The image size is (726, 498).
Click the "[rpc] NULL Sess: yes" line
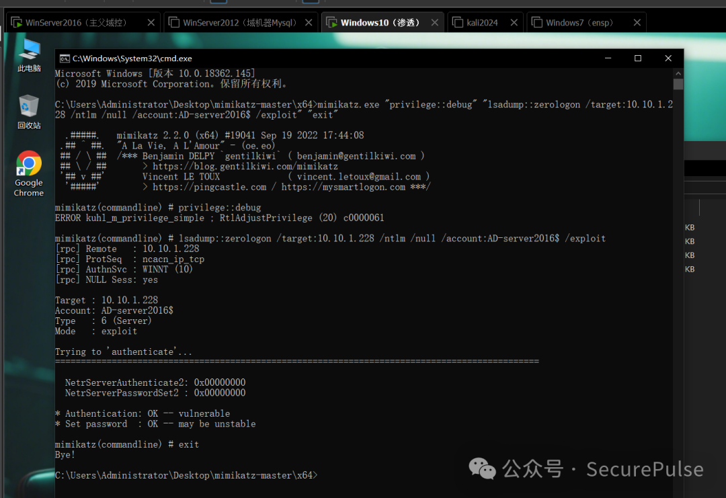(x=106, y=280)
